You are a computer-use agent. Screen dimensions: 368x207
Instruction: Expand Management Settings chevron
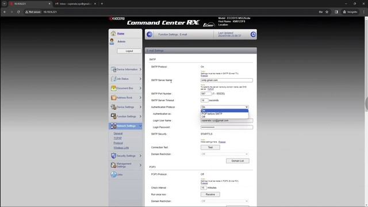pos(140,165)
